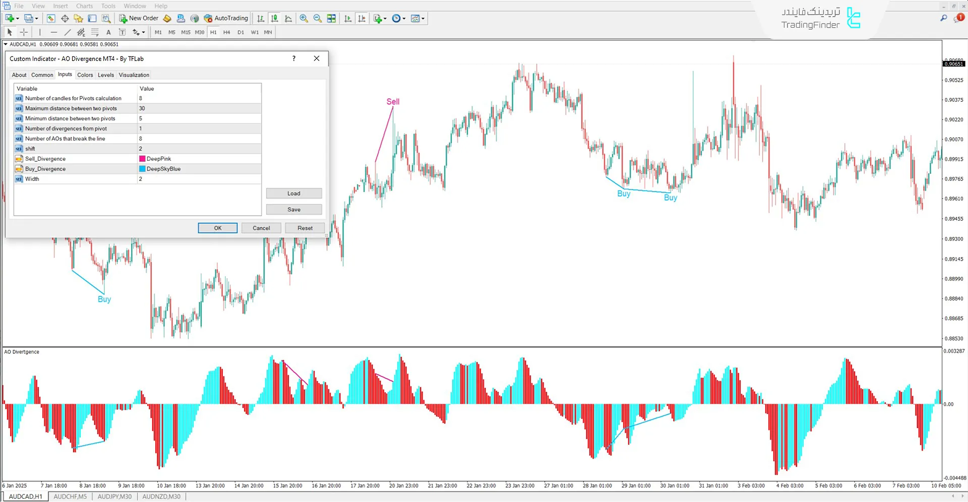This screenshot has width=968, height=502.
Task: Open the timeframes dropdown next to clock icon
Action: point(403,18)
